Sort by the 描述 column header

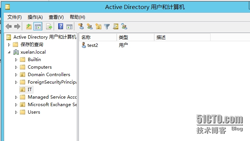[x=182, y=37]
